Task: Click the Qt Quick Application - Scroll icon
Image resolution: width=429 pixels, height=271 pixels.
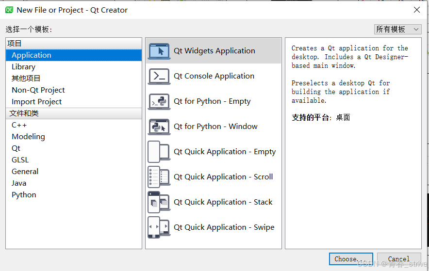Action: 159,177
